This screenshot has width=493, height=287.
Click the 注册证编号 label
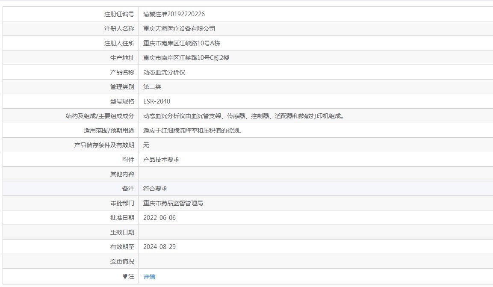click(x=119, y=14)
